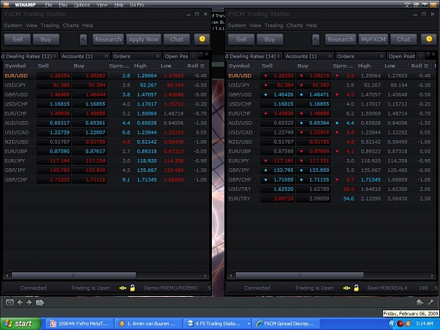Viewport: 440px width, 330px height.
Task: Click horizontal scrollbar thumb in right rates table
Action: 299,276
